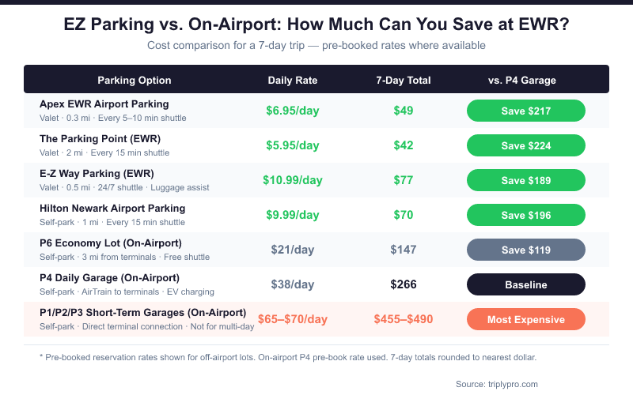Click the "7-Day Total" column header
The height and width of the screenshot is (395, 633).
tap(403, 81)
